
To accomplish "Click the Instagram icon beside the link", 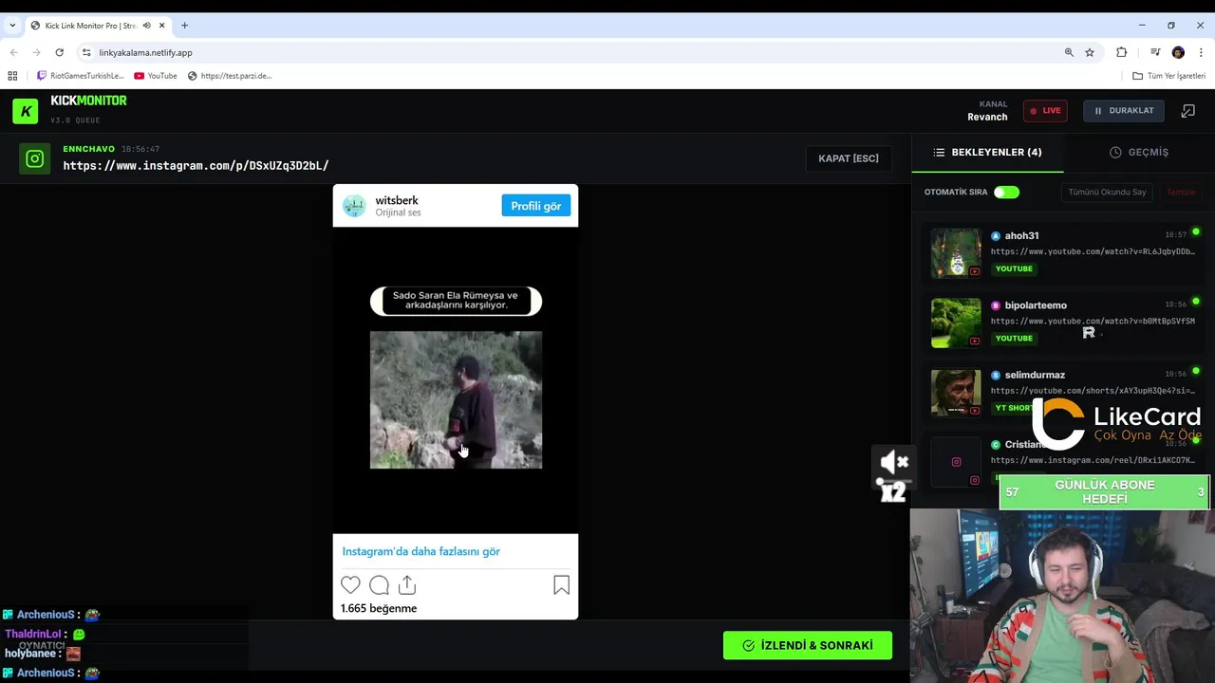I will tap(35, 158).
